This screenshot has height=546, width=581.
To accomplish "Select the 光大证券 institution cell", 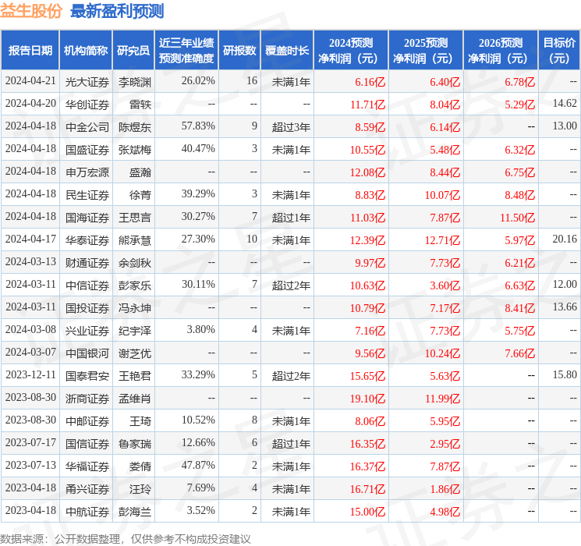I will point(87,82).
